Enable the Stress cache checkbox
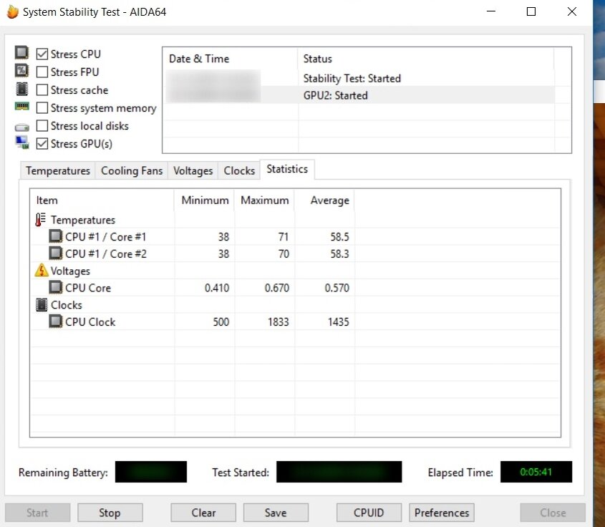605x527 pixels. 42,90
